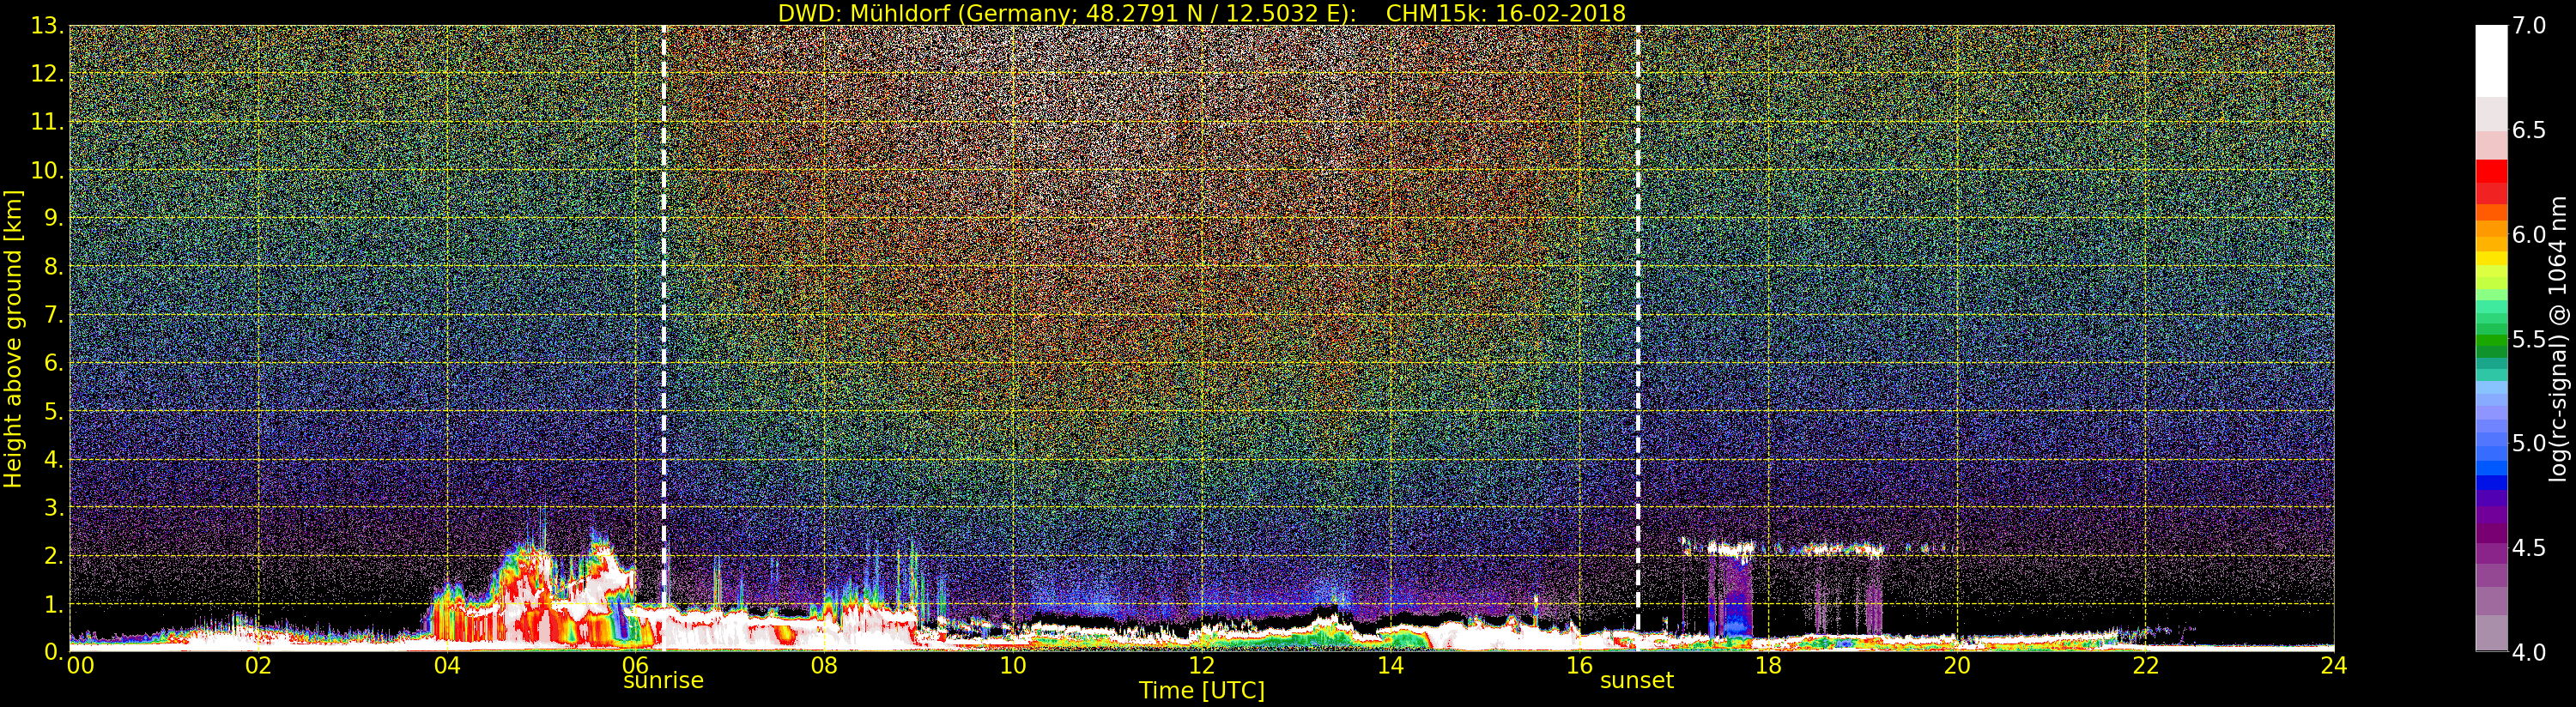2576x707 pixels.
Task: Click the "7." height axis tick label
Action: pyautogui.click(x=54, y=315)
